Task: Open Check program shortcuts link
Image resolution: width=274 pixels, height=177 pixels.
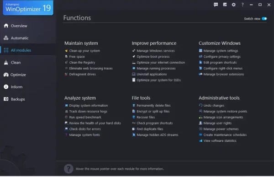Action: click(154, 123)
